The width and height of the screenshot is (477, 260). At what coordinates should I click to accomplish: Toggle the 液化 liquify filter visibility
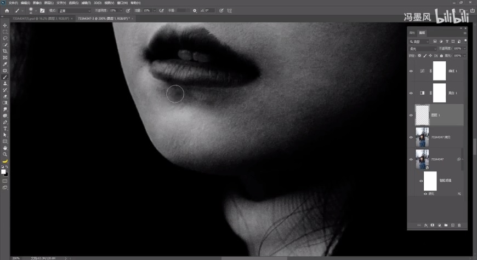[425, 194]
